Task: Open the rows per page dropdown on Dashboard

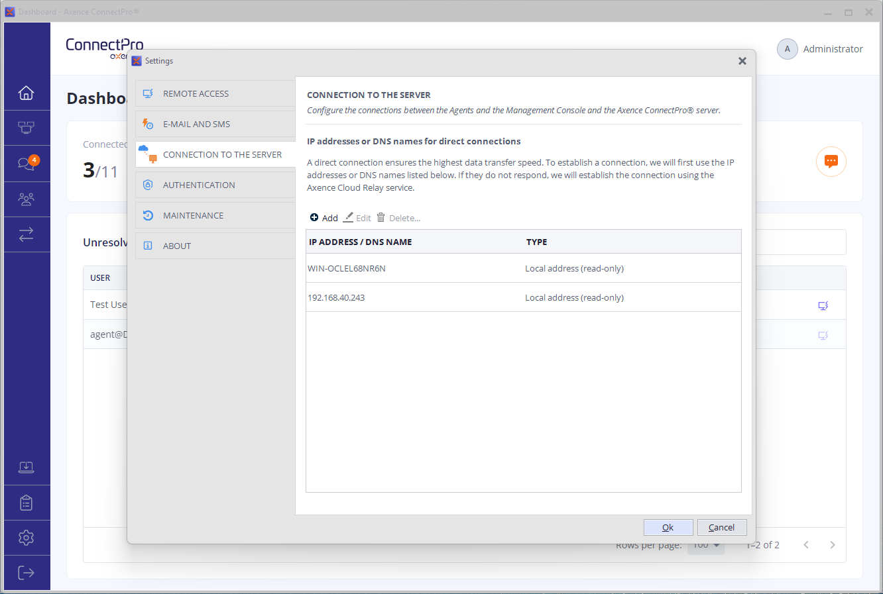Action: [706, 546]
